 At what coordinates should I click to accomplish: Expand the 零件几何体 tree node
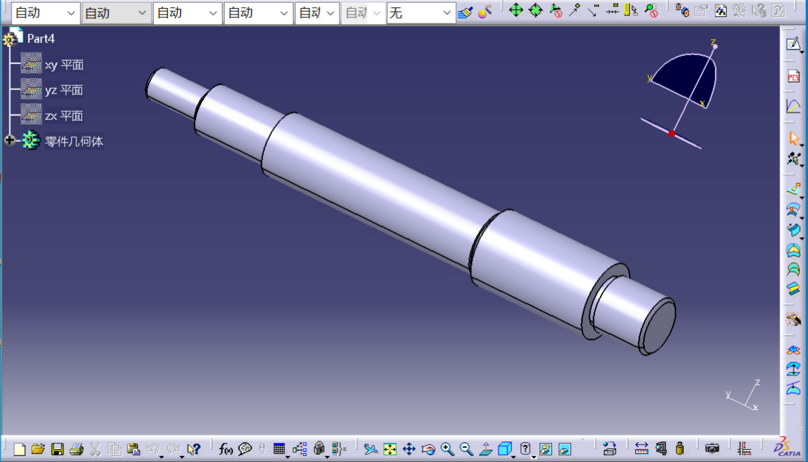click(10, 141)
